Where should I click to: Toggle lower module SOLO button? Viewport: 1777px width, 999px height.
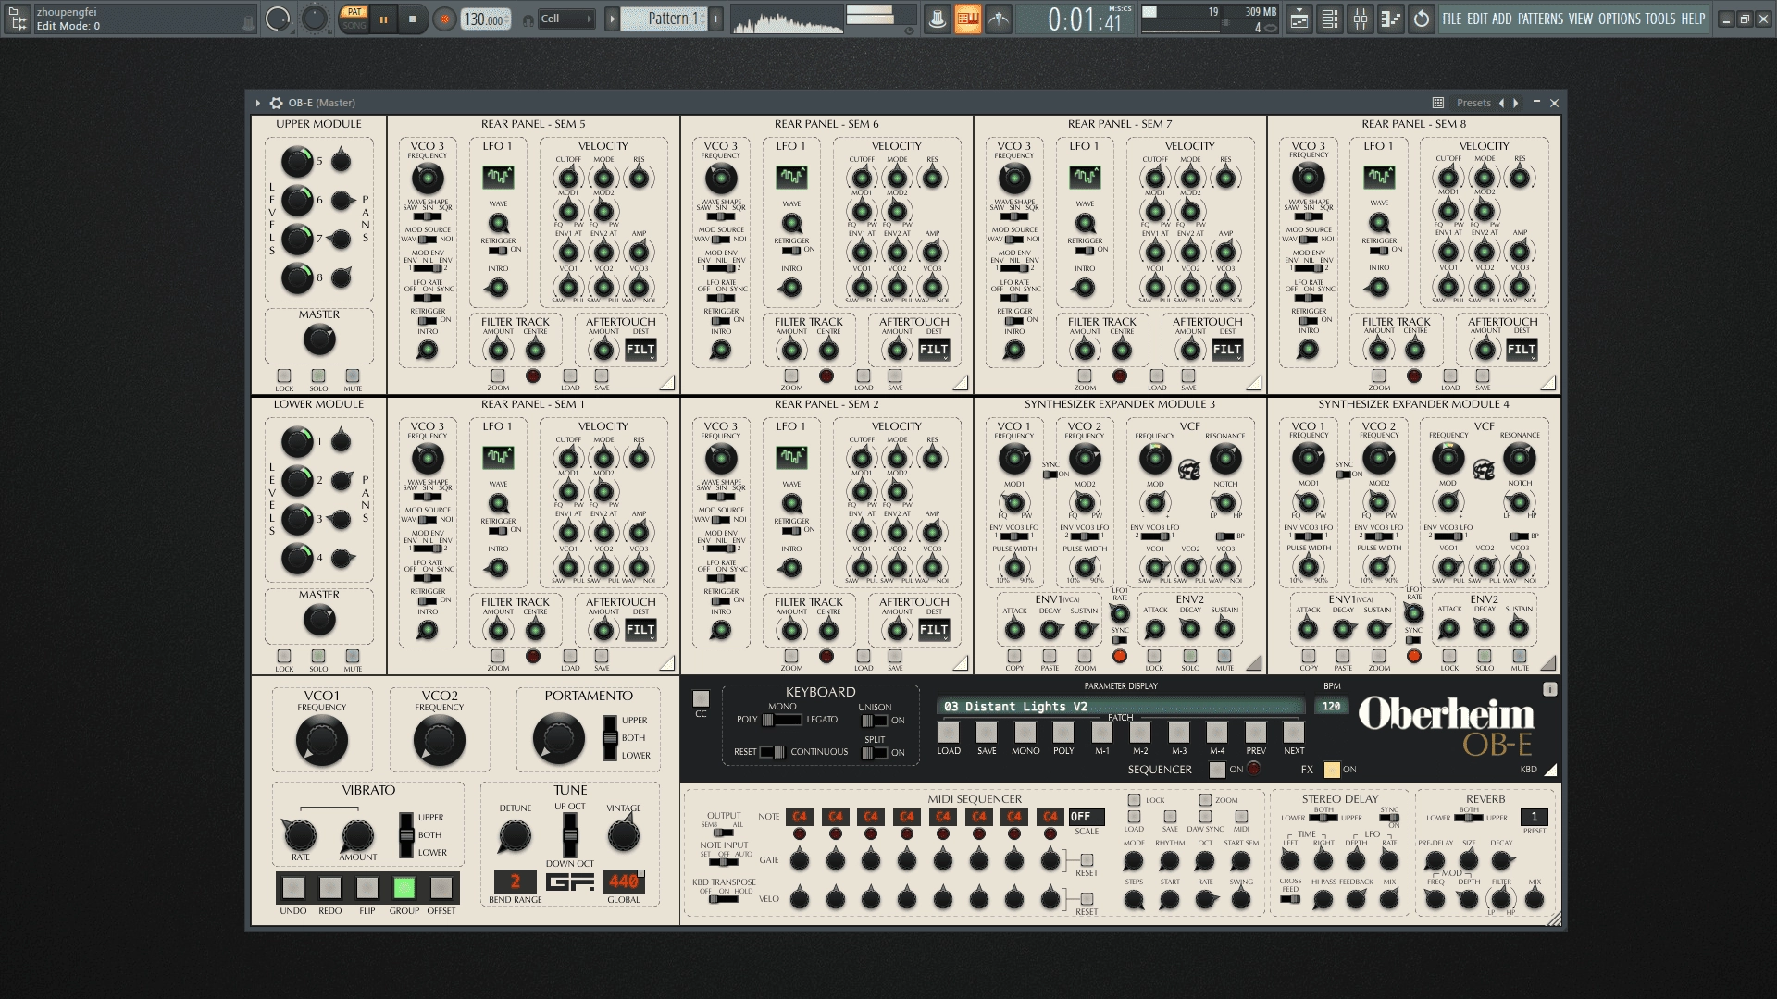coord(318,656)
